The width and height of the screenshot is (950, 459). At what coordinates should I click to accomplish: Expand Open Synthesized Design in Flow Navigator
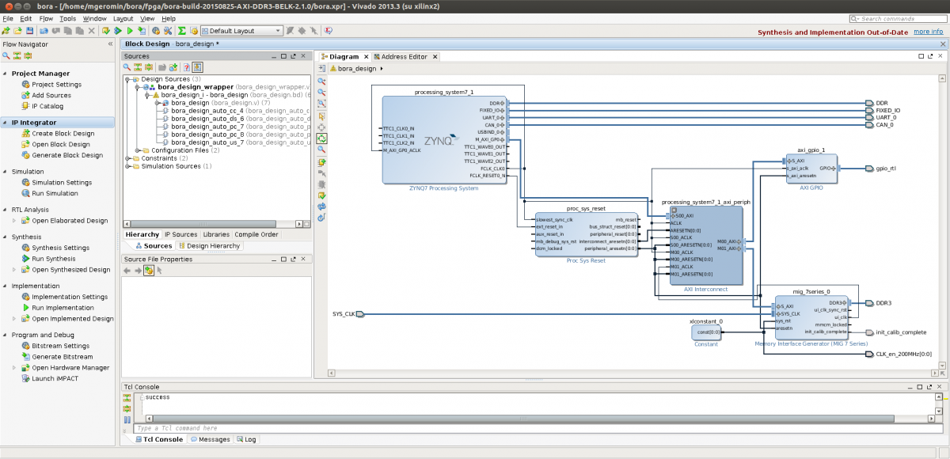[14, 270]
